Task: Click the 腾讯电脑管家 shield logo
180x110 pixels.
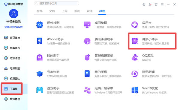Action: coord(6,4)
